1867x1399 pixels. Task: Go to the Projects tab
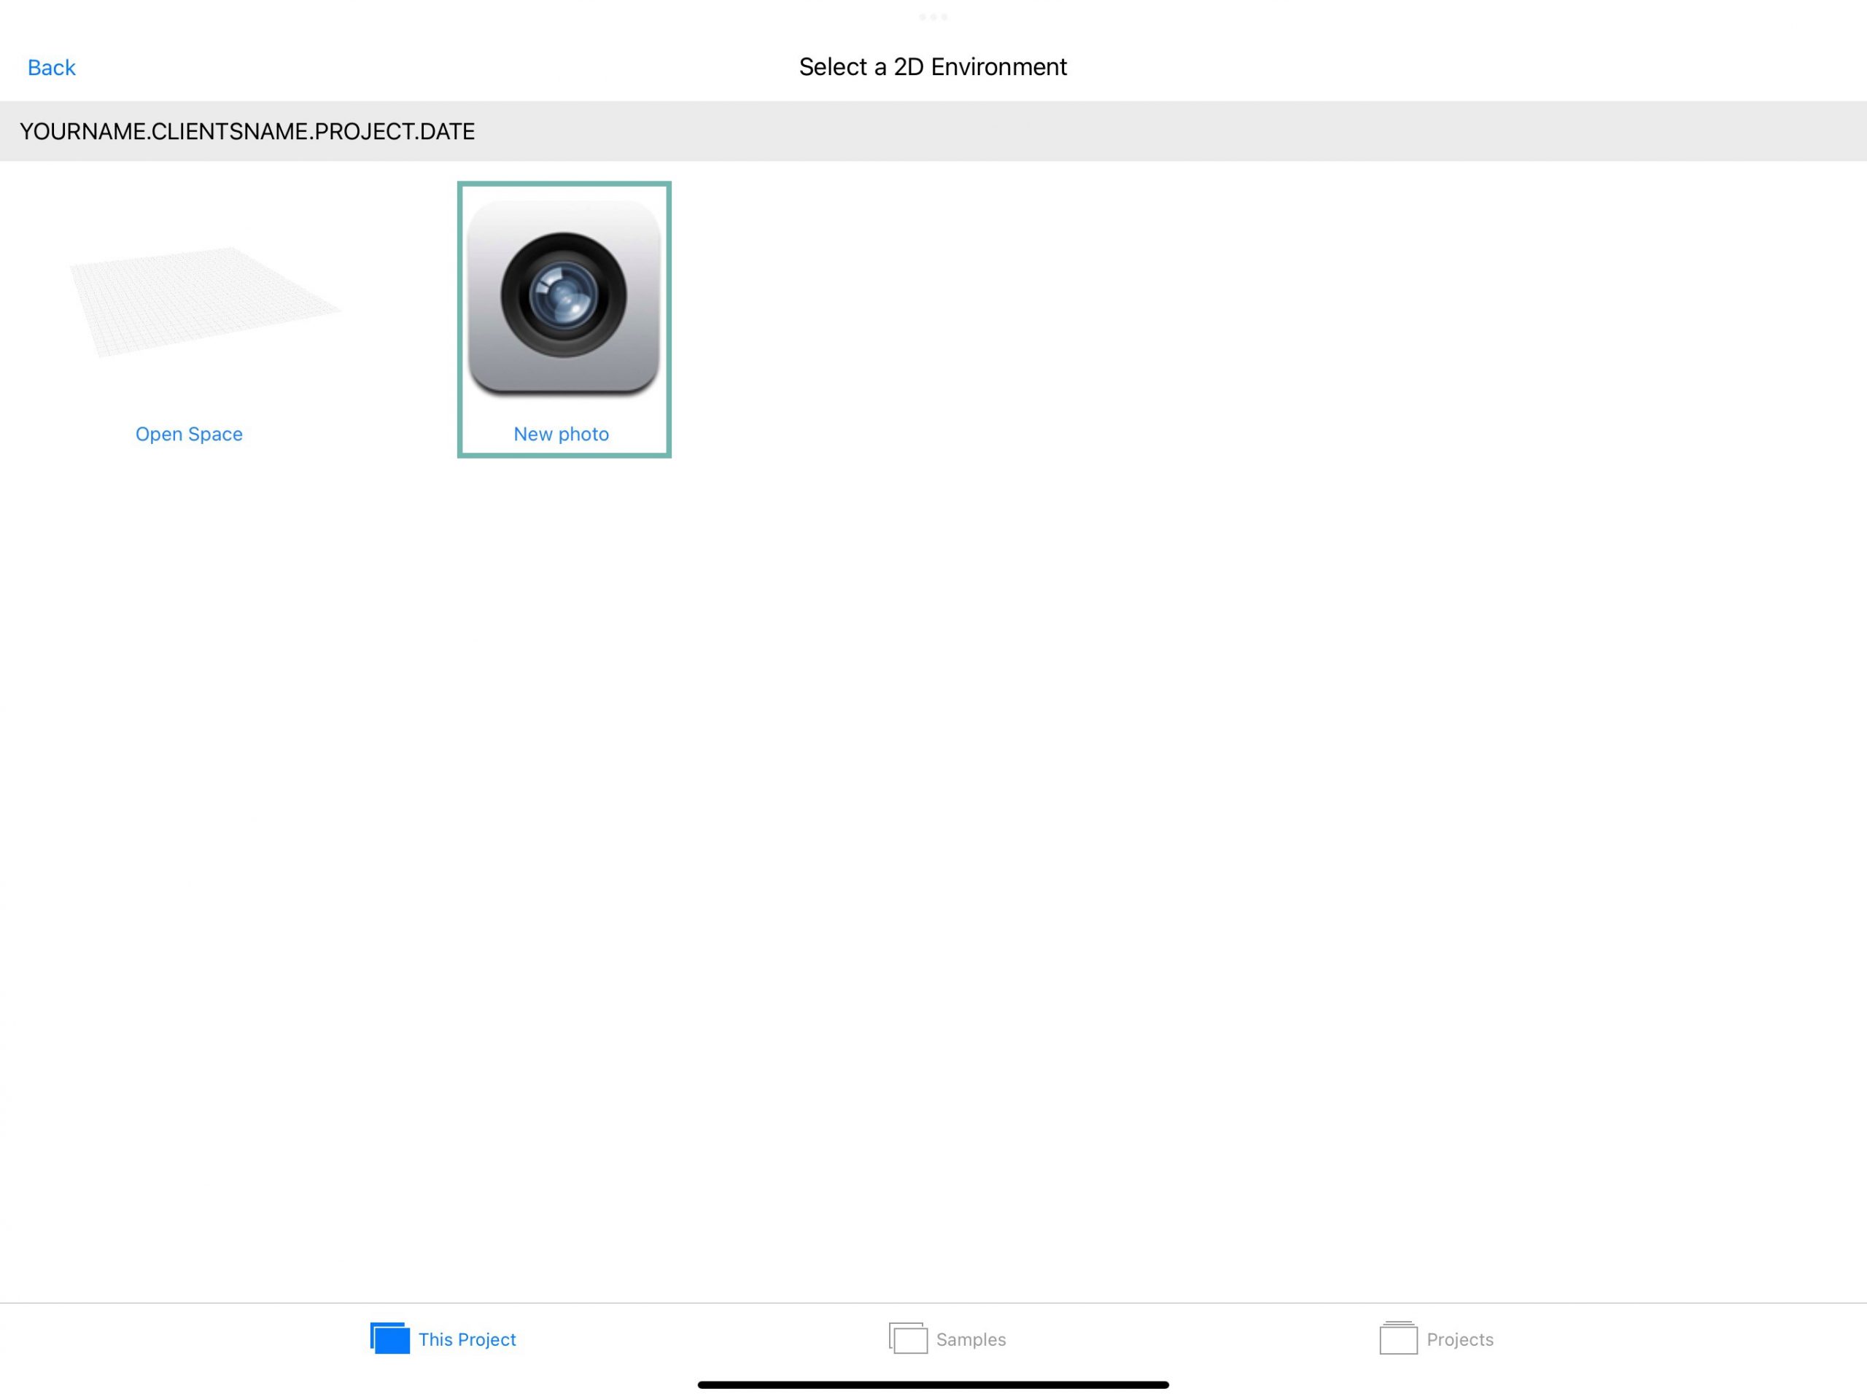(x=1437, y=1339)
